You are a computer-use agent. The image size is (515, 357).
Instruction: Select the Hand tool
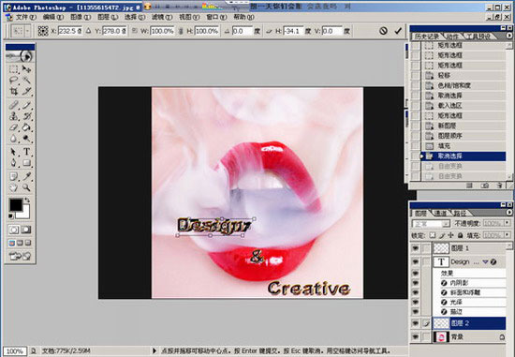click(13, 187)
